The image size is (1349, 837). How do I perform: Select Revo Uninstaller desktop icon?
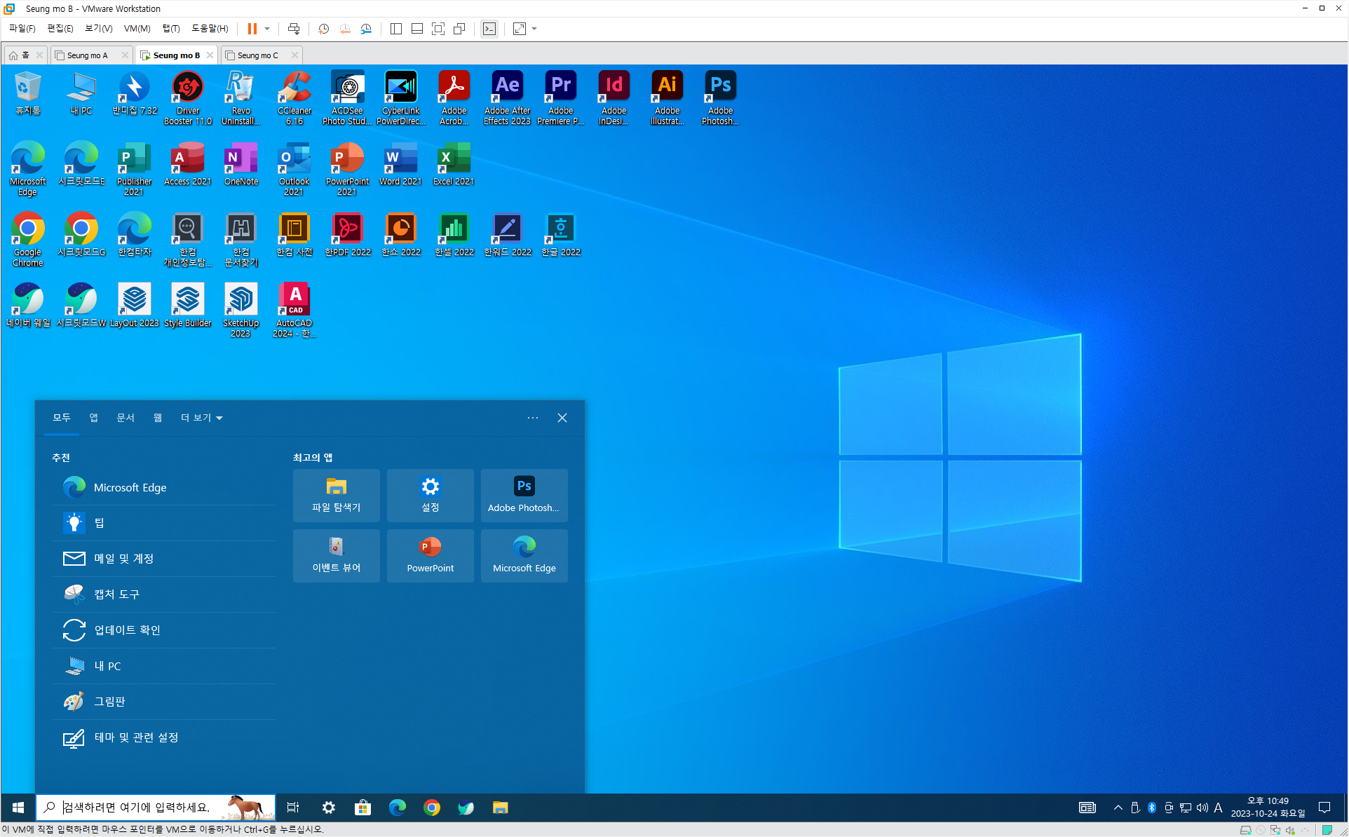(240, 97)
